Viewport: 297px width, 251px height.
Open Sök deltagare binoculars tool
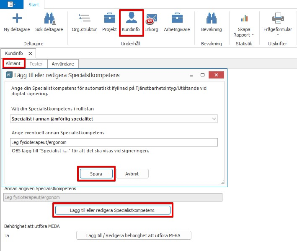point(49,18)
